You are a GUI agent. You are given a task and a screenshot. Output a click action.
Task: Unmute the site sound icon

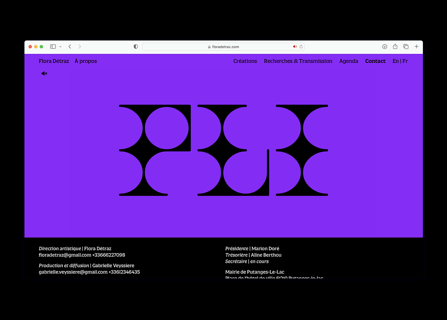click(x=44, y=73)
